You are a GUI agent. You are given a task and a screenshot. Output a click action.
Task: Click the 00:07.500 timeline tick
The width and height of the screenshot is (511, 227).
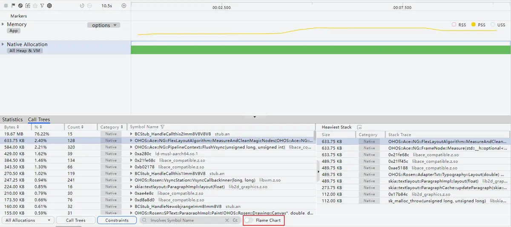click(x=402, y=8)
